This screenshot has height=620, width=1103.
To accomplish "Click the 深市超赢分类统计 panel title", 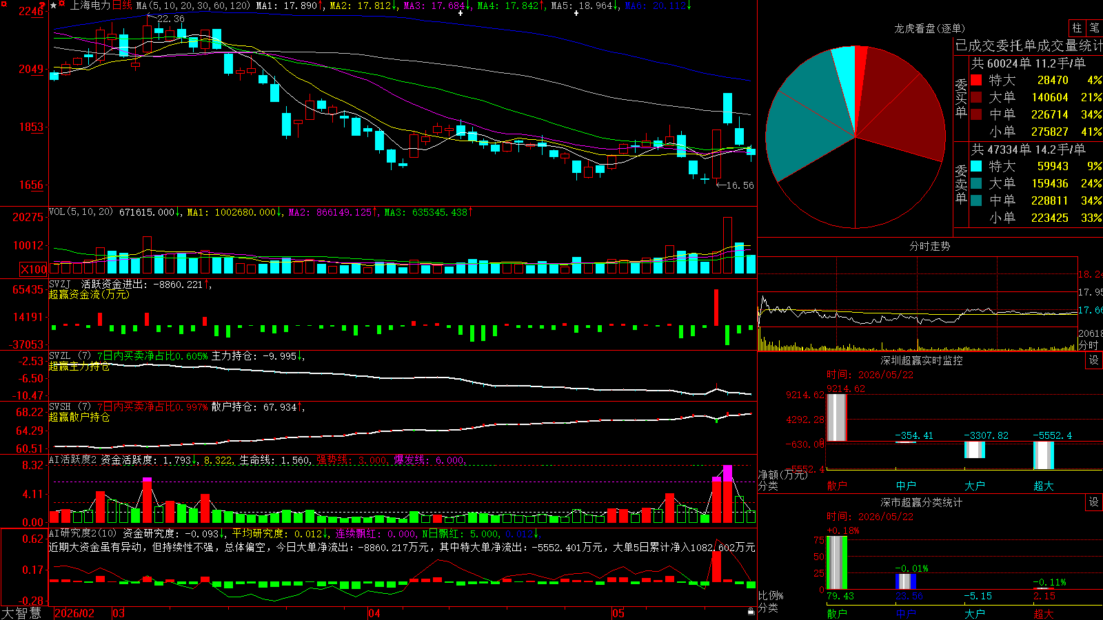I will 922,502.
